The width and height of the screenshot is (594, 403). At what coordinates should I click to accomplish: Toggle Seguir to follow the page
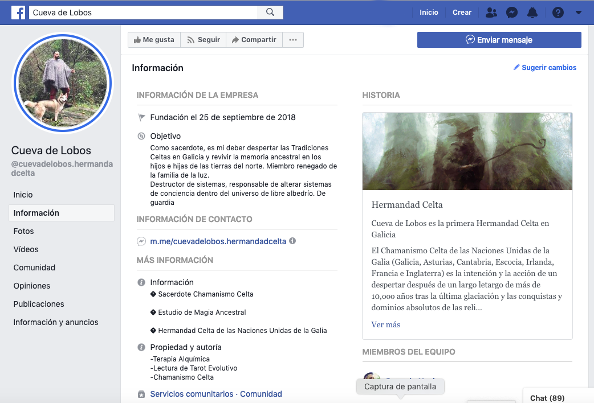(204, 40)
